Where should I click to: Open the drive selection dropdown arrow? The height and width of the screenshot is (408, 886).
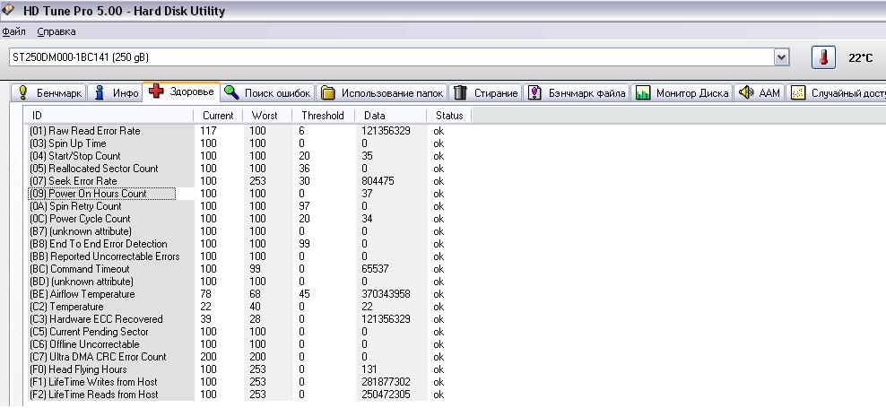click(781, 57)
